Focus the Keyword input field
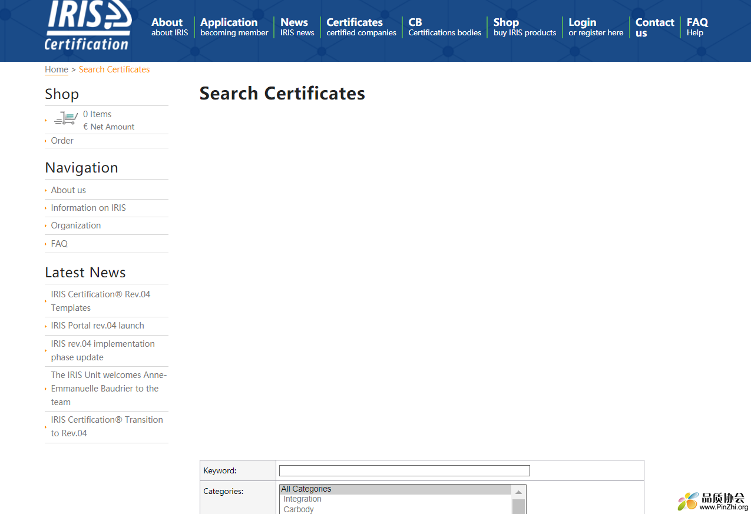Image resolution: width=751 pixels, height=514 pixels. click(404, 470)
